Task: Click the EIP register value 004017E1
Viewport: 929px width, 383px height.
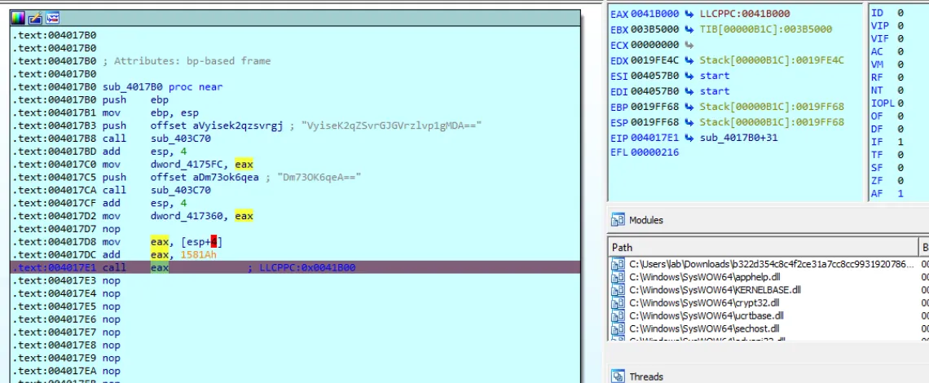Action: point(655,138)
